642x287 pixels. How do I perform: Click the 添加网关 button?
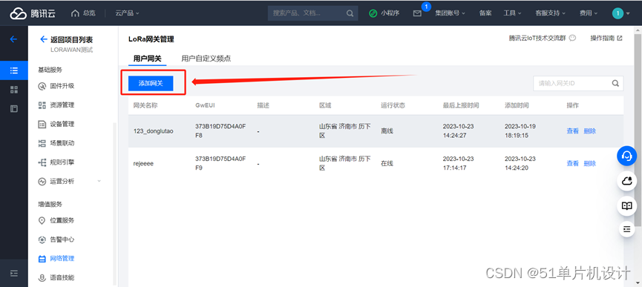tap(151, 83)
